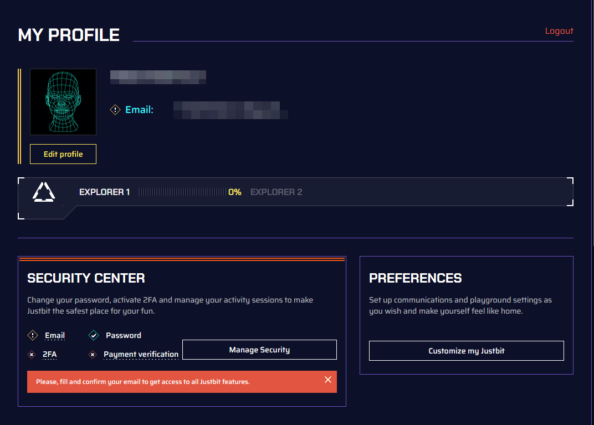Open the Edit profile button
Image resolution: width=594 pixels, height=425 pixels.
pos(63,154)
